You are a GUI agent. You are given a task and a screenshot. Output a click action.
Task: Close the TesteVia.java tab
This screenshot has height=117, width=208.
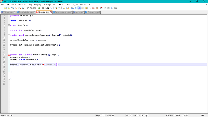click(x=99, y=12)
